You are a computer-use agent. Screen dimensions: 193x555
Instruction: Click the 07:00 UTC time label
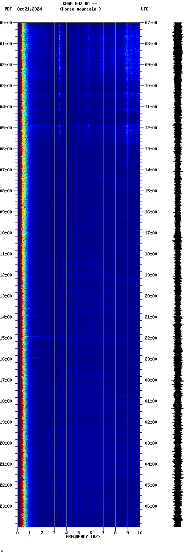click(x=151, y=23)
